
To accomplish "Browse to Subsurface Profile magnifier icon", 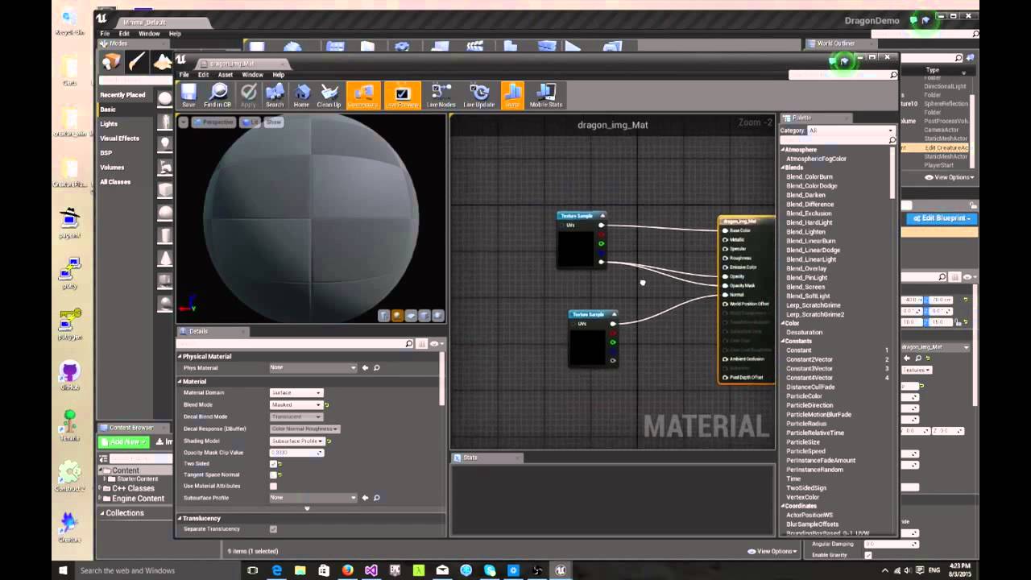I will click(376, 498).
